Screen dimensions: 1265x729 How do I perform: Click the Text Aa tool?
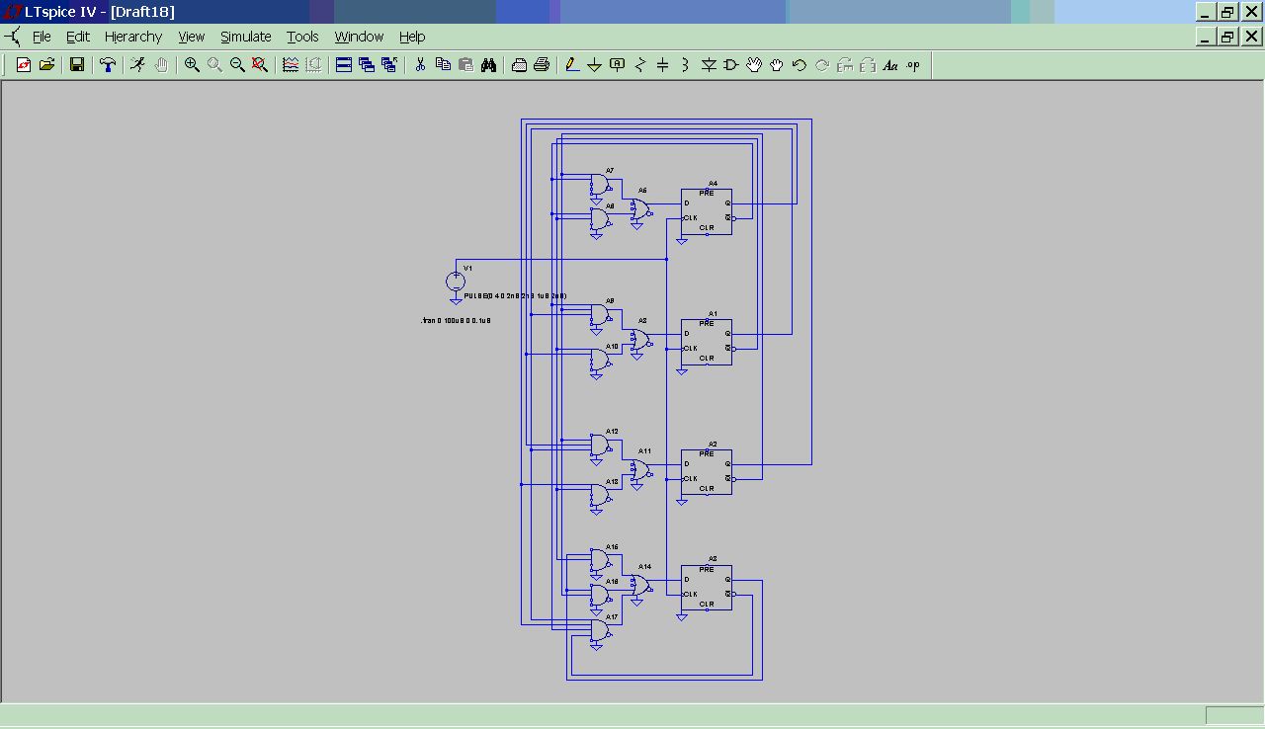pos(890,65)
